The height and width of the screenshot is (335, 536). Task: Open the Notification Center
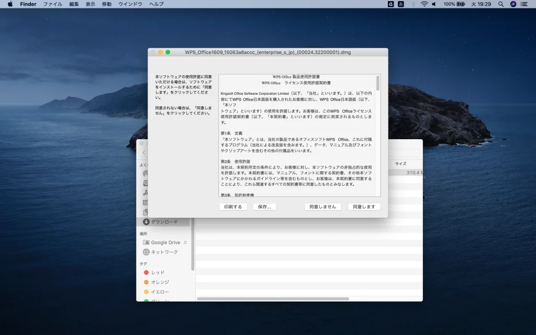tap(524, 4)
